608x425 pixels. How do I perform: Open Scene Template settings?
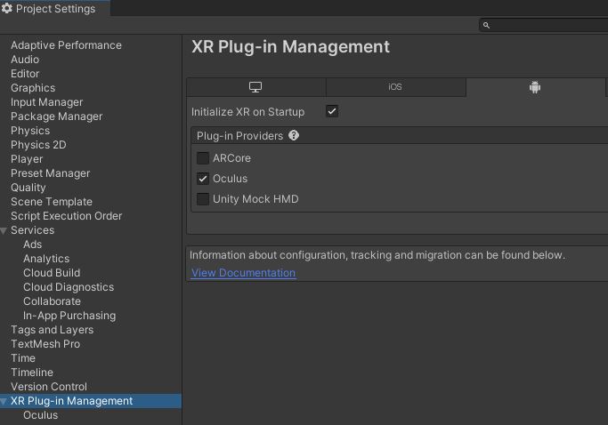coord(52,202)
